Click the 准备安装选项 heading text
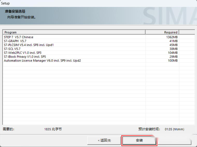The width and height of the screenshot is (197, 147). pos(15,12)
